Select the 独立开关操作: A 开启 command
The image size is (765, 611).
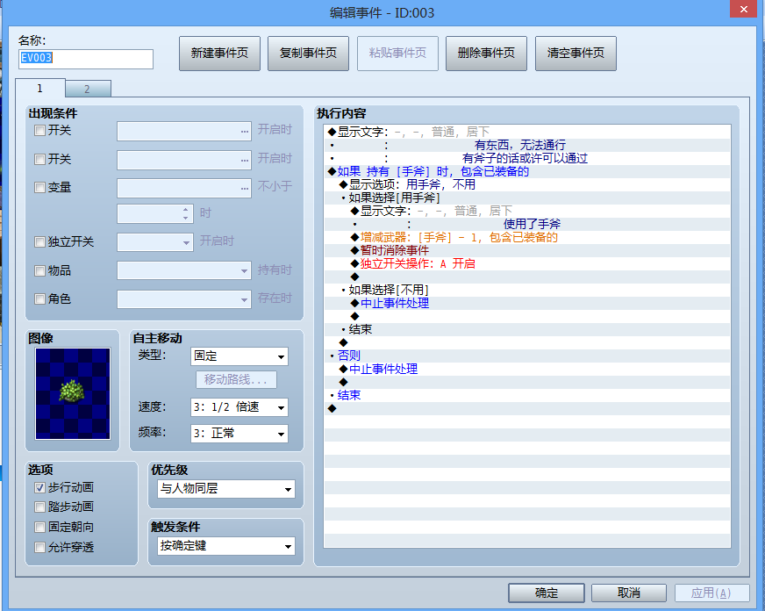pos(417,263)
